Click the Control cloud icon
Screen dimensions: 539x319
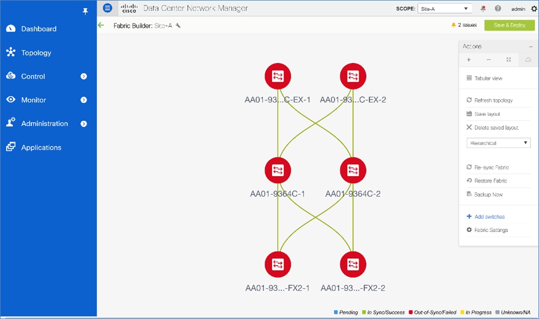coord(11,76)
